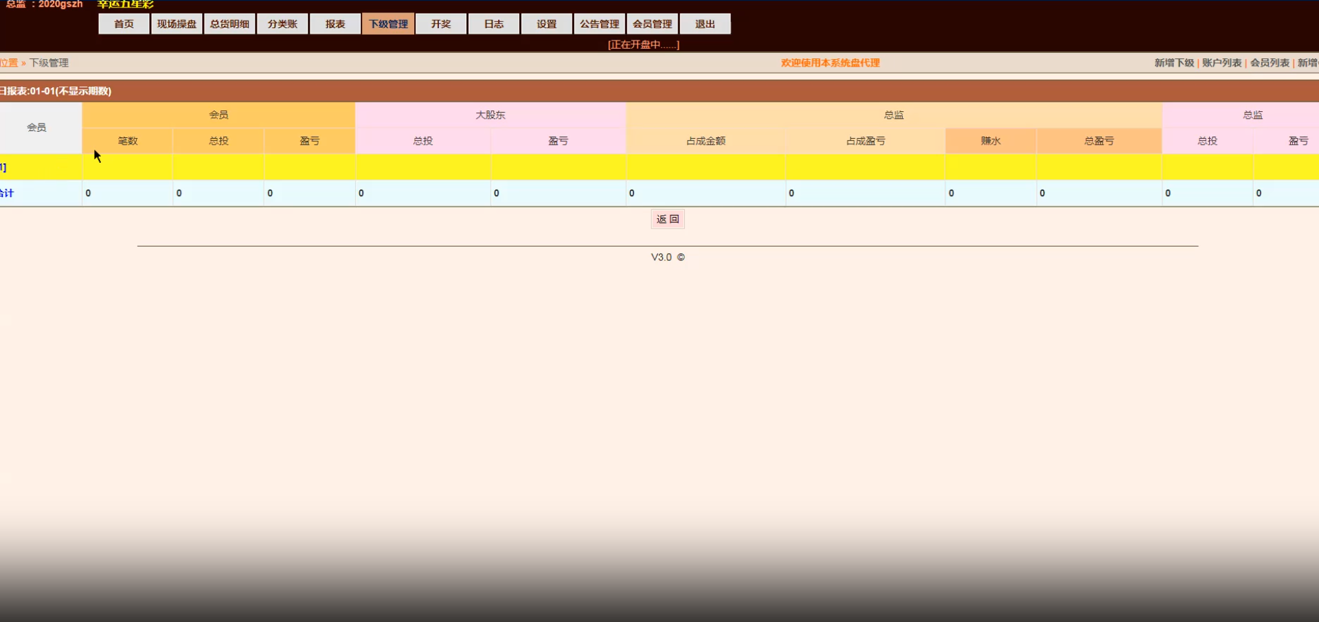The height and width of the screenshot is (622, 1319).
Task: Click the 下级管理 active tab
Action: 388,24
